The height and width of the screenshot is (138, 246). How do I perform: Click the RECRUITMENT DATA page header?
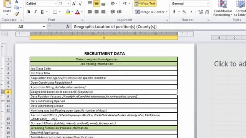[x=105, y=54]
